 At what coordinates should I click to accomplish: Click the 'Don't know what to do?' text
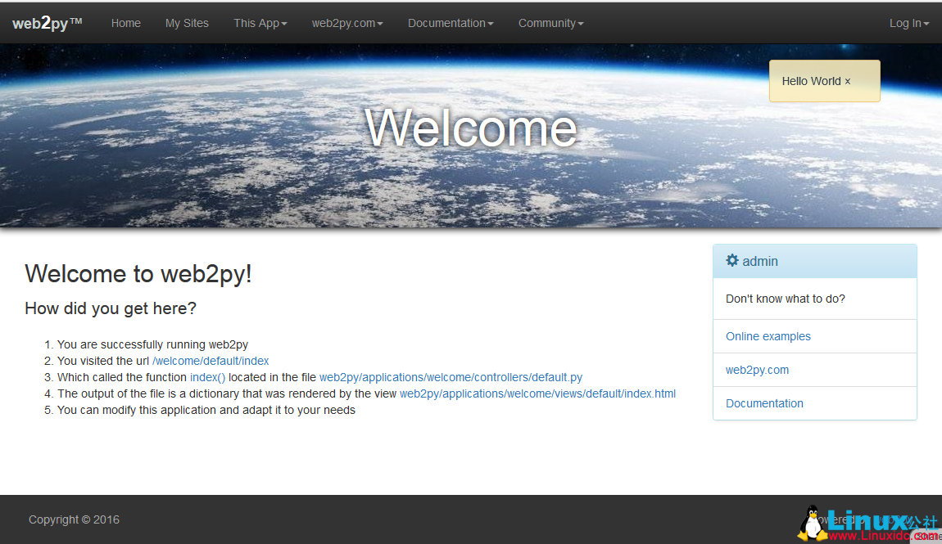(786, 299)
